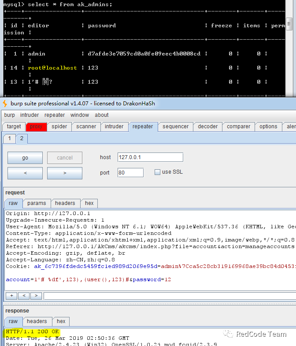
Task: Click the Content-Type header line
Action: click(x=89, y=233)
